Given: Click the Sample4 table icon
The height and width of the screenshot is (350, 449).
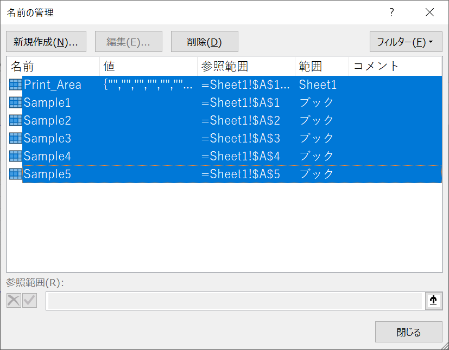Looking at the screenshot, I should click(x=15, y=156).
